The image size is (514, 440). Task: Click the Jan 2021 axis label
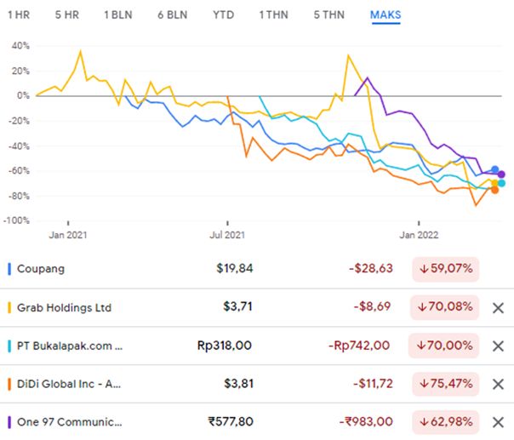[x=68, y=235]
